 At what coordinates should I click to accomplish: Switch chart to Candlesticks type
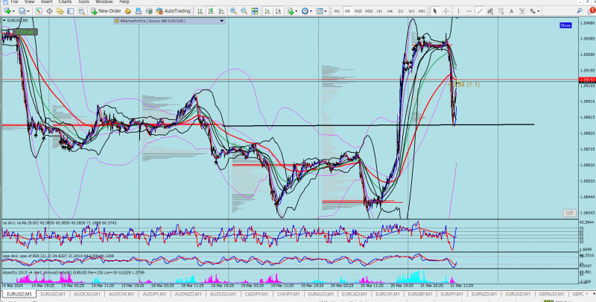(211, 11)
